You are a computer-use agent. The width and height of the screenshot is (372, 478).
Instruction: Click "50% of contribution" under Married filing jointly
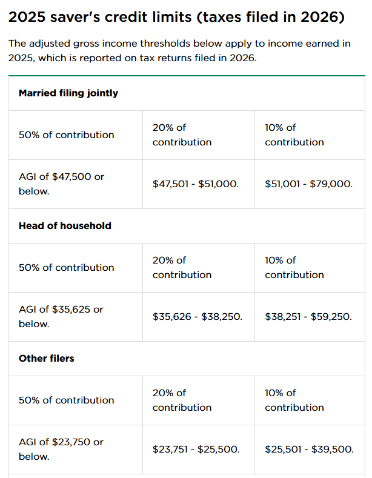(67, 135)
